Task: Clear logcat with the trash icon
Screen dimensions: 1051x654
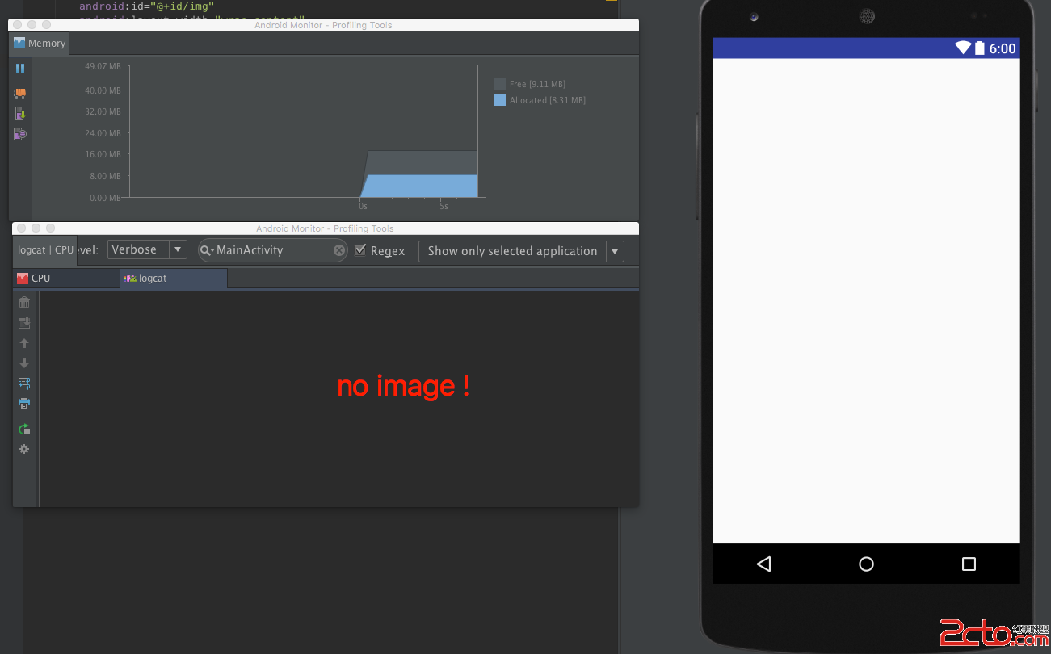Action: 24,302
